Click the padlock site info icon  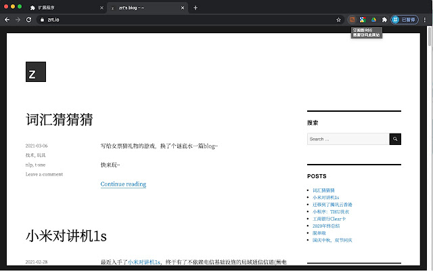(x=42, y=20)
